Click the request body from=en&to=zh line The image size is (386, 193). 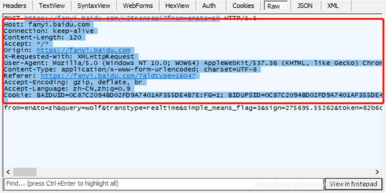pos(193,108)
